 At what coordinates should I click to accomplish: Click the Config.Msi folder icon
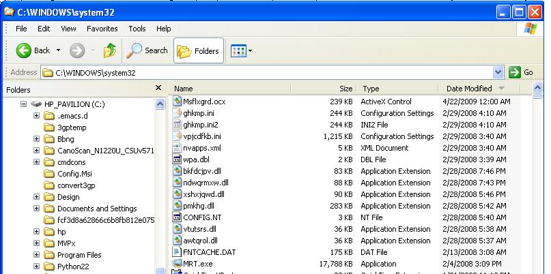pyautogui.click(x=49, y=174)
